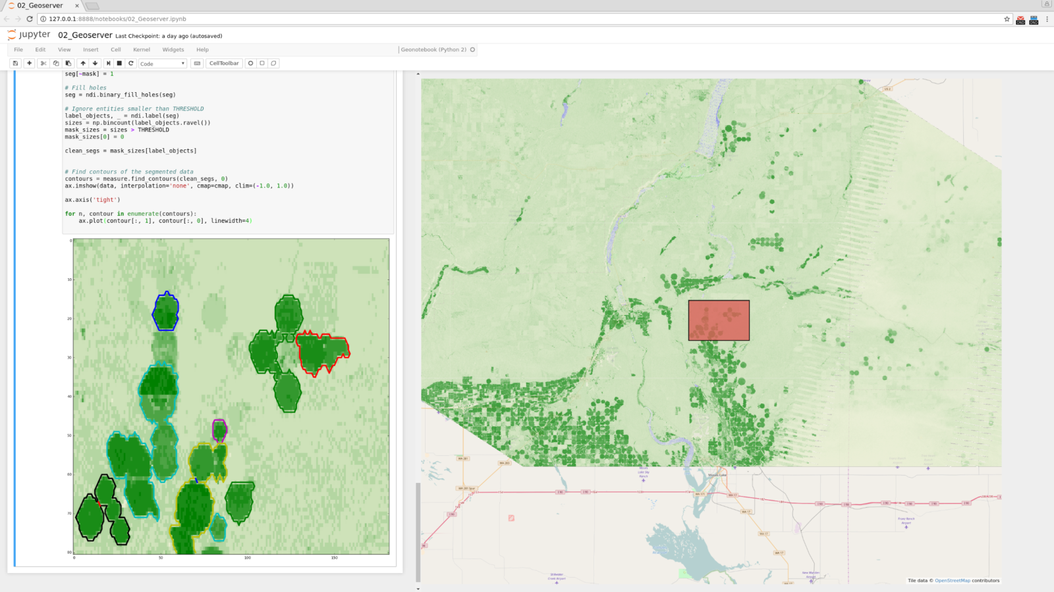Cut the selected cell
1054x592 pixels.
point(42,63)
